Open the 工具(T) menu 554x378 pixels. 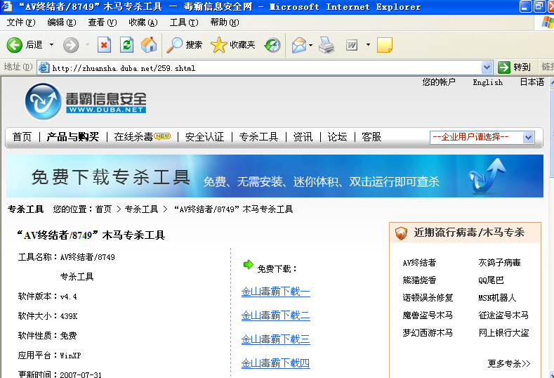[x=184, y=22]
